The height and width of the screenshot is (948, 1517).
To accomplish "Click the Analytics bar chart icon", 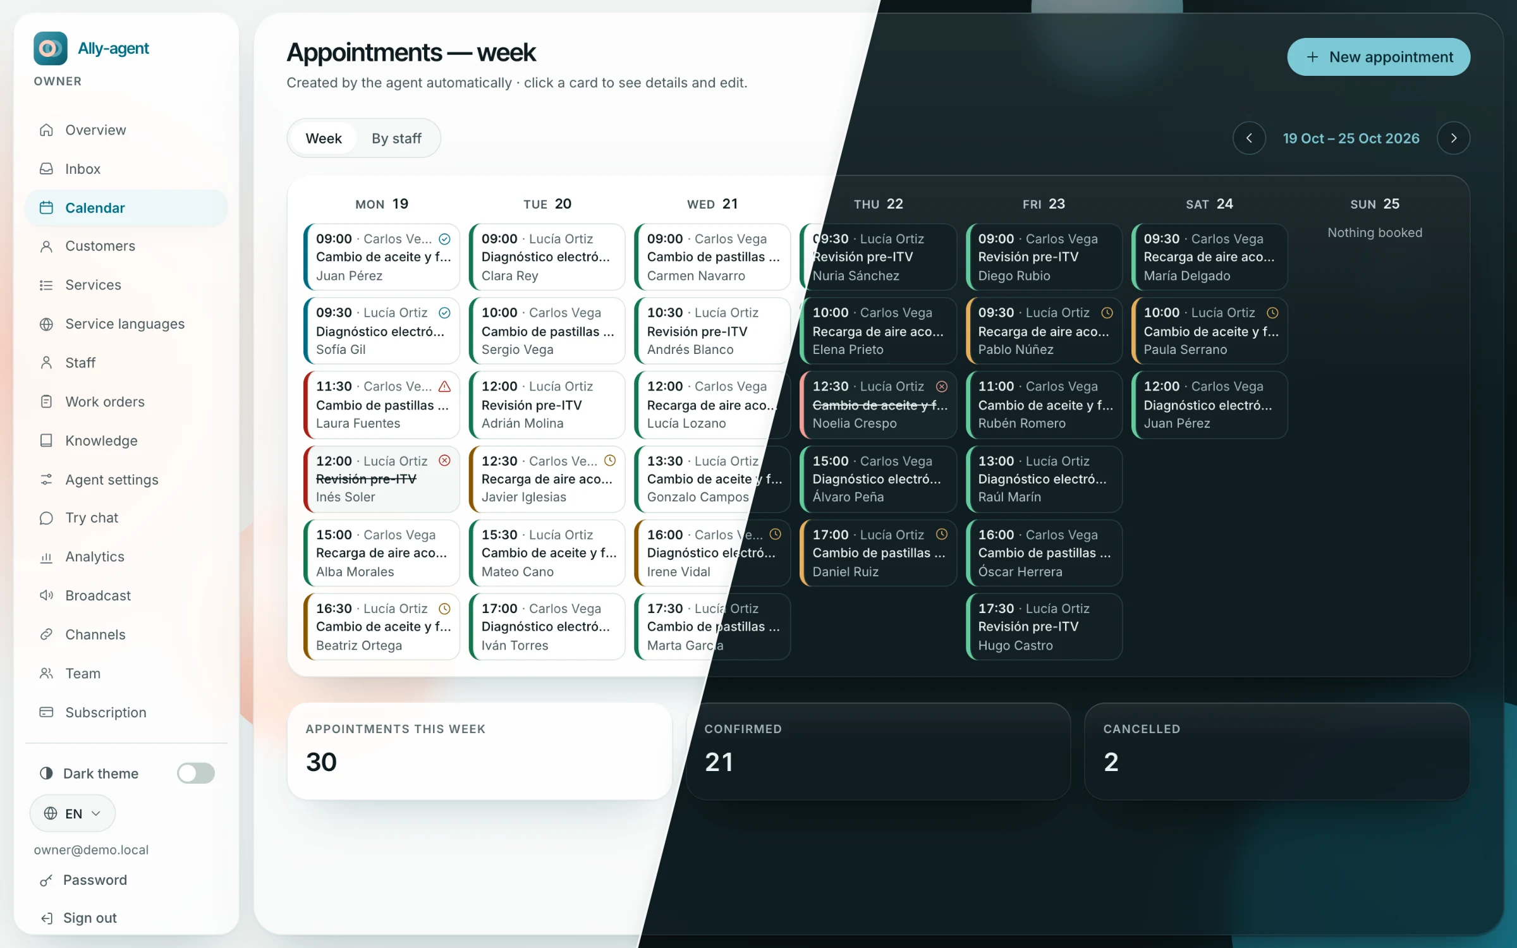I will point(46,557).
